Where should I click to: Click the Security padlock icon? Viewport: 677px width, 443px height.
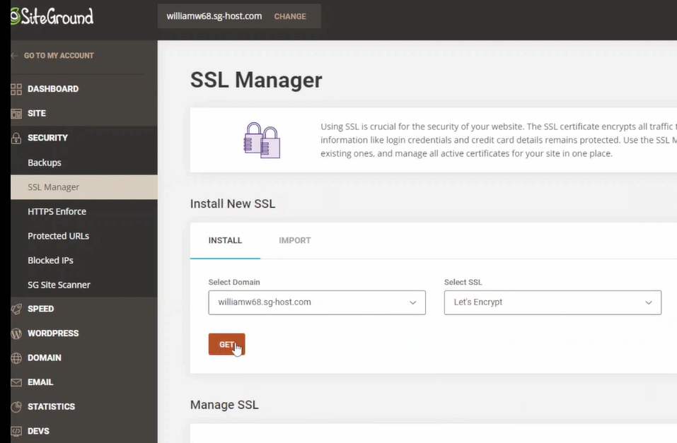(x=16, y=138)
